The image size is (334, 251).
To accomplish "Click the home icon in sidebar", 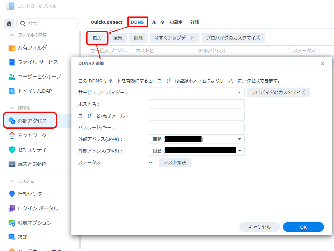I will (x=9, y=23).
